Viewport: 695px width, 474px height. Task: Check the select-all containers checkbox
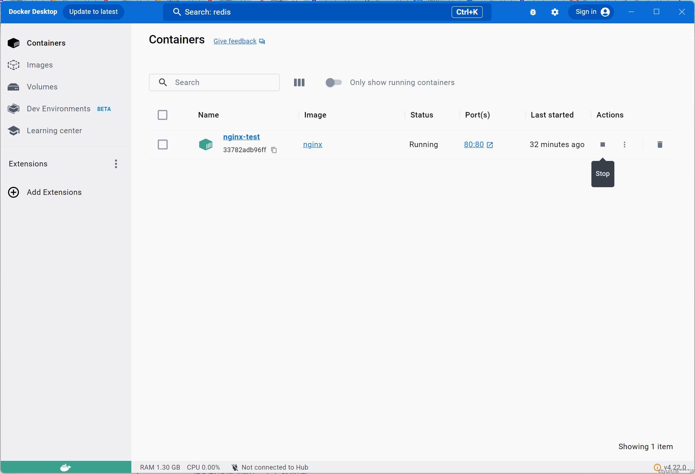tap(162, 115)
